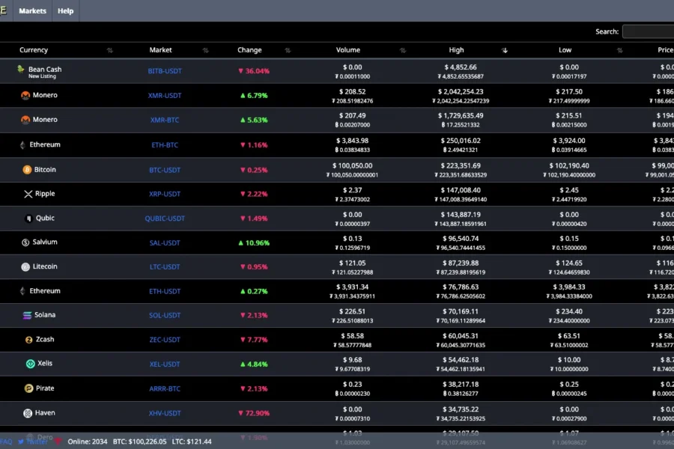Click the Monero icon in XMR-BTC row

point(25,120)
